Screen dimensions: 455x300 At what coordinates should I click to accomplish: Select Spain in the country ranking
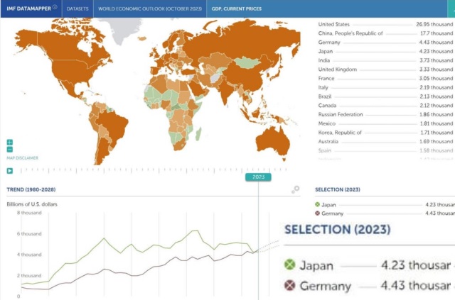[x=385, y=150]
